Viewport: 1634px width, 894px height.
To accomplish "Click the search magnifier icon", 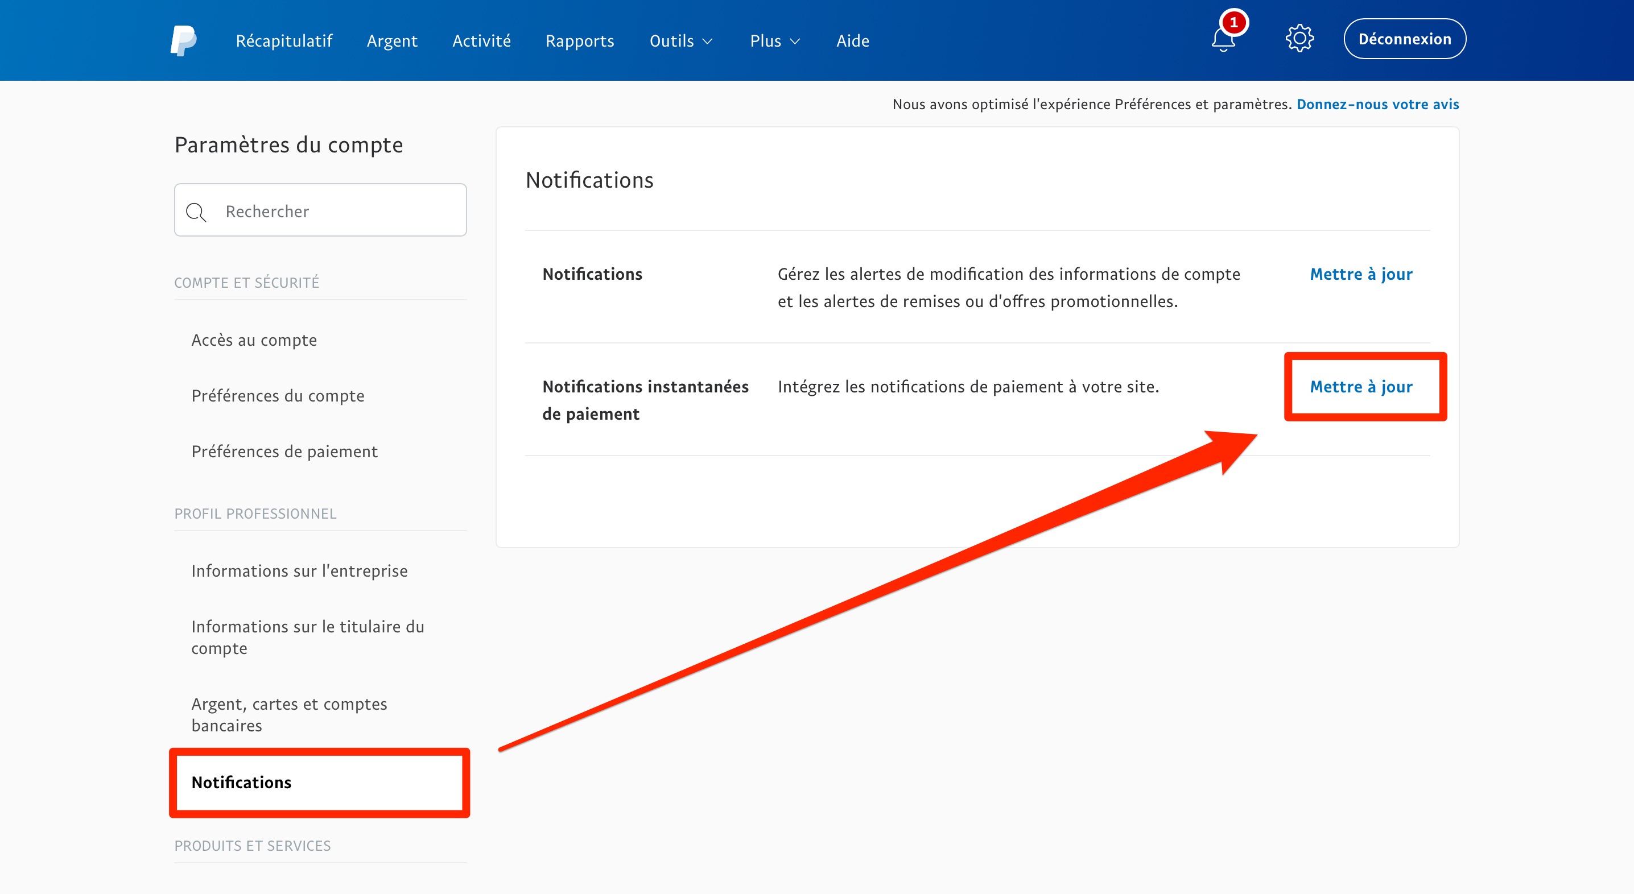I will point(196,212).
